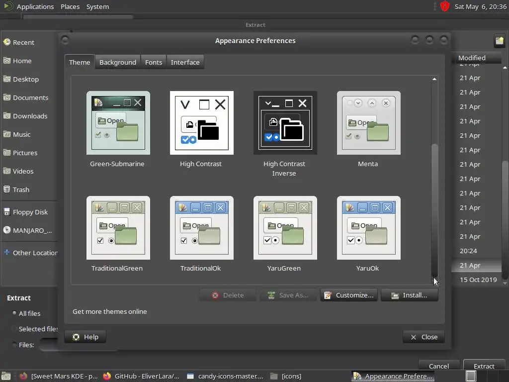509x382 pixels.
Task: Click the dialog window menu button
Action: (65, 40)
